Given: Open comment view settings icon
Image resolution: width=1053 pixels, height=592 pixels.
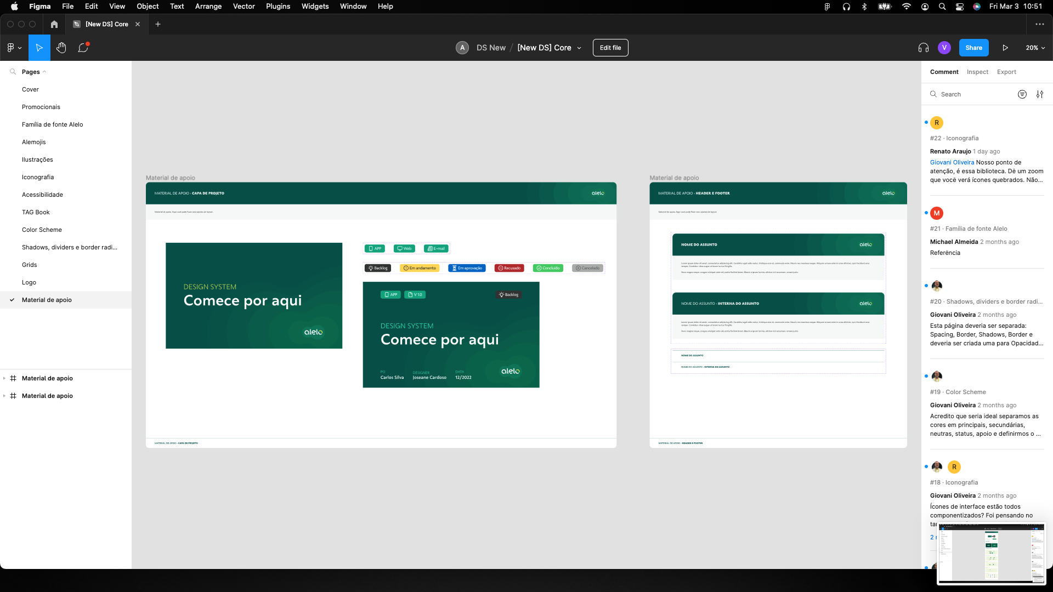Looking at the screenshot, I should click(1040, 94).
